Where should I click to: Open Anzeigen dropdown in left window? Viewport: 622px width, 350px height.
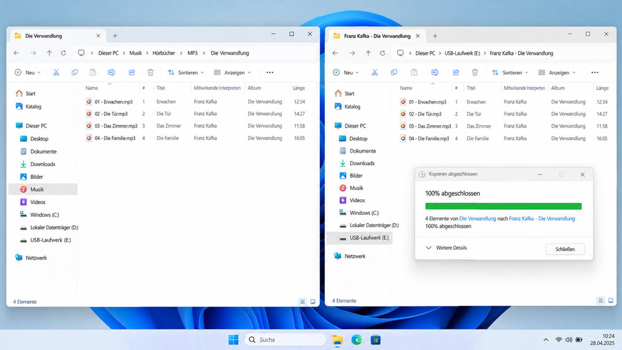coord(232,72)
